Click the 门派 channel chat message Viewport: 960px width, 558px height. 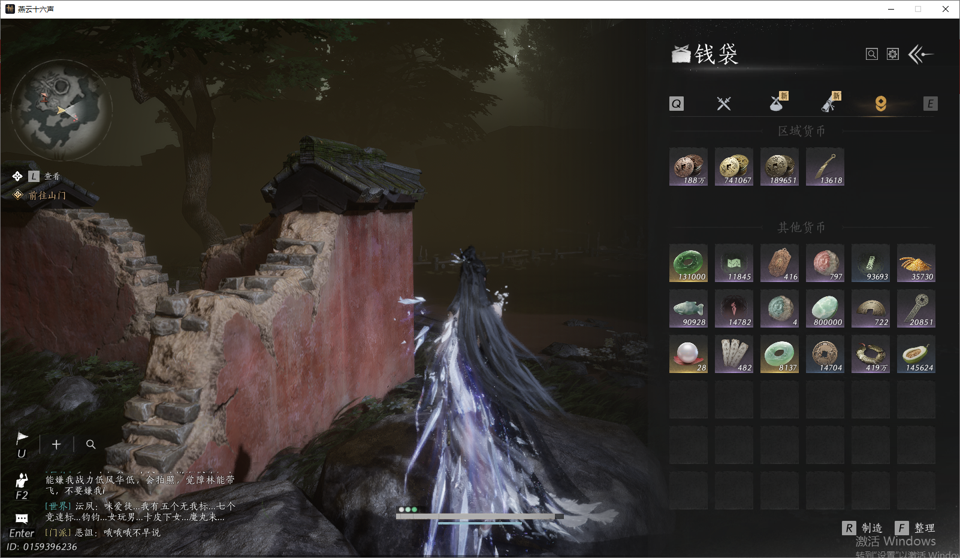tap(102, 532)
